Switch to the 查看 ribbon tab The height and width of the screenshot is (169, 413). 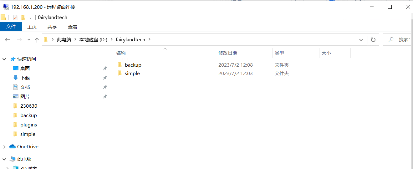(x=73, y=27)
